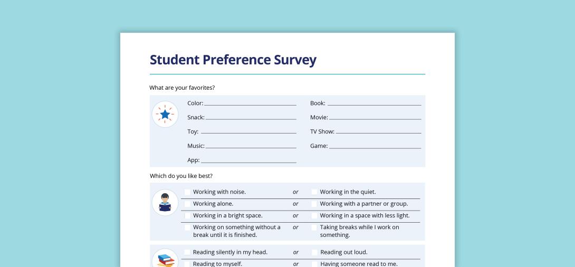Mark the "Taking breaks while I work" checkbox
This screenshot has width=575, height=267.
(314, 227)
